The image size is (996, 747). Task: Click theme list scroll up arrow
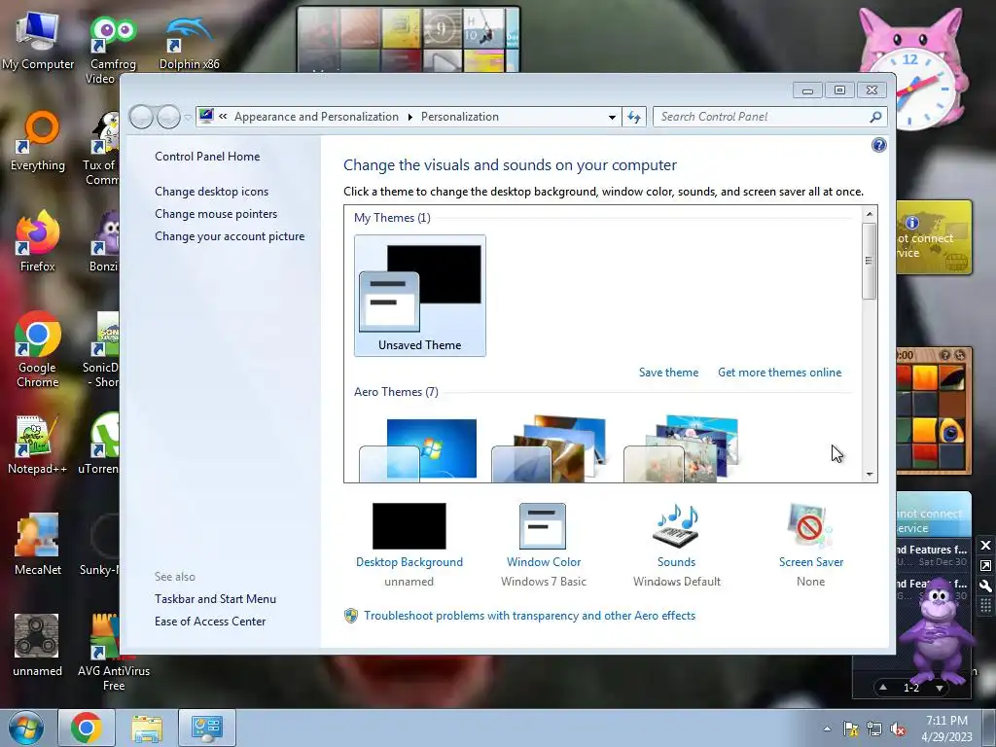coord(870,214)
